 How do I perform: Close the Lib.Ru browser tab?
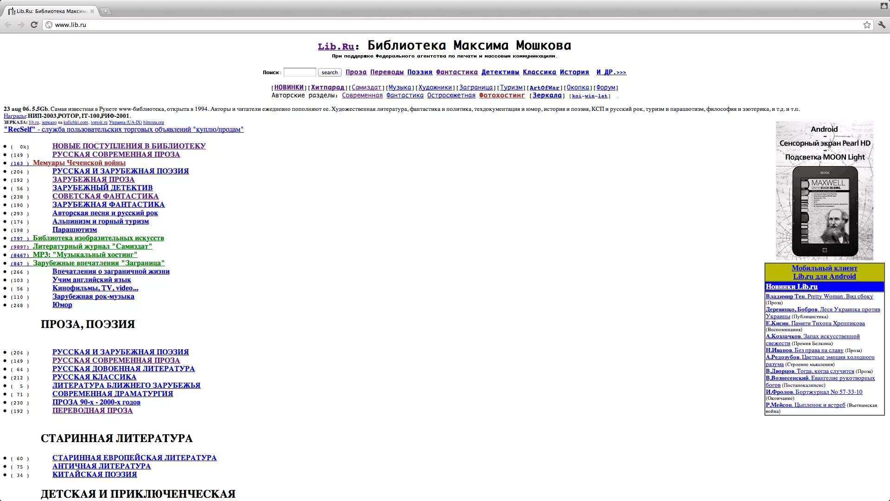click(x=92, y=11)
